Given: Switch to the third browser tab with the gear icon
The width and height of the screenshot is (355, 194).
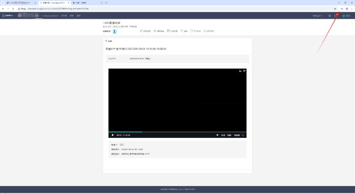Looking at the screenshot, I should coord(87,3).
